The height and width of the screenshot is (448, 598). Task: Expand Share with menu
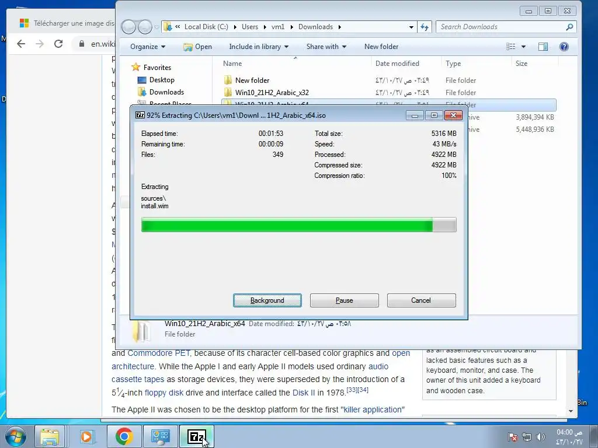pos(326,47)
